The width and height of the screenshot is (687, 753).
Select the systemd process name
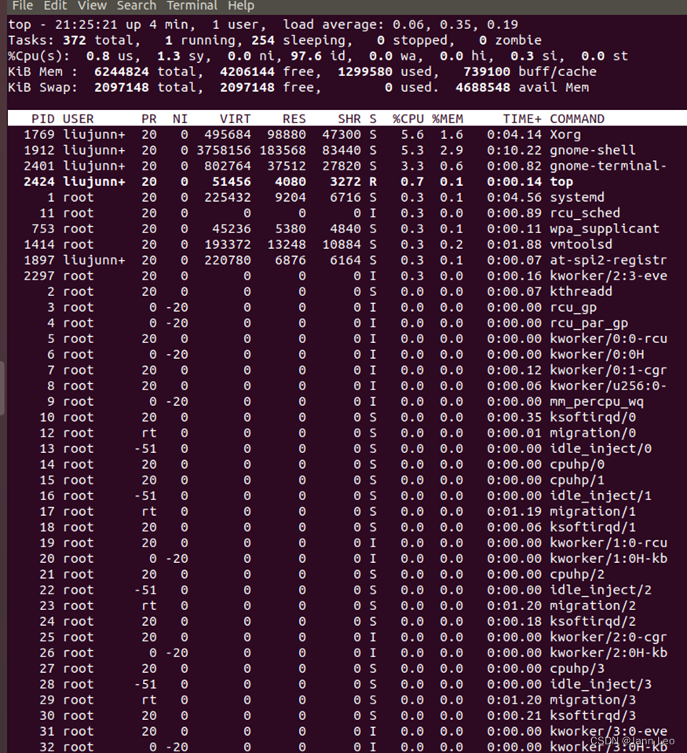(x=577, y=197)
